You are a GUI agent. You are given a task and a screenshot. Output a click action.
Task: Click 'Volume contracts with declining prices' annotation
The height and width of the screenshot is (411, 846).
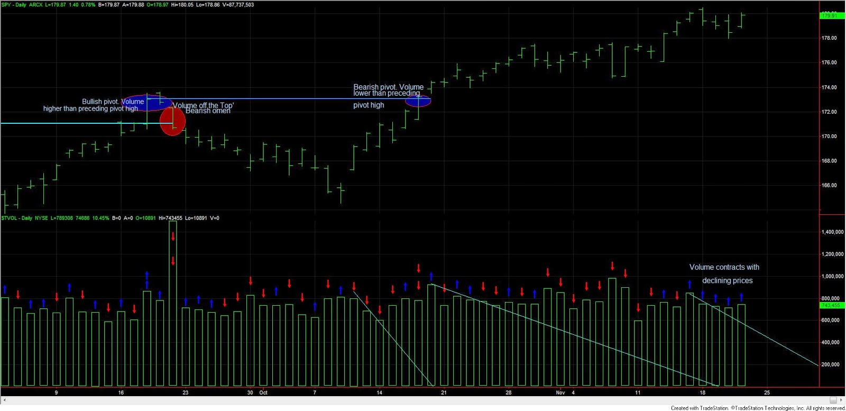tap(725, 274)
